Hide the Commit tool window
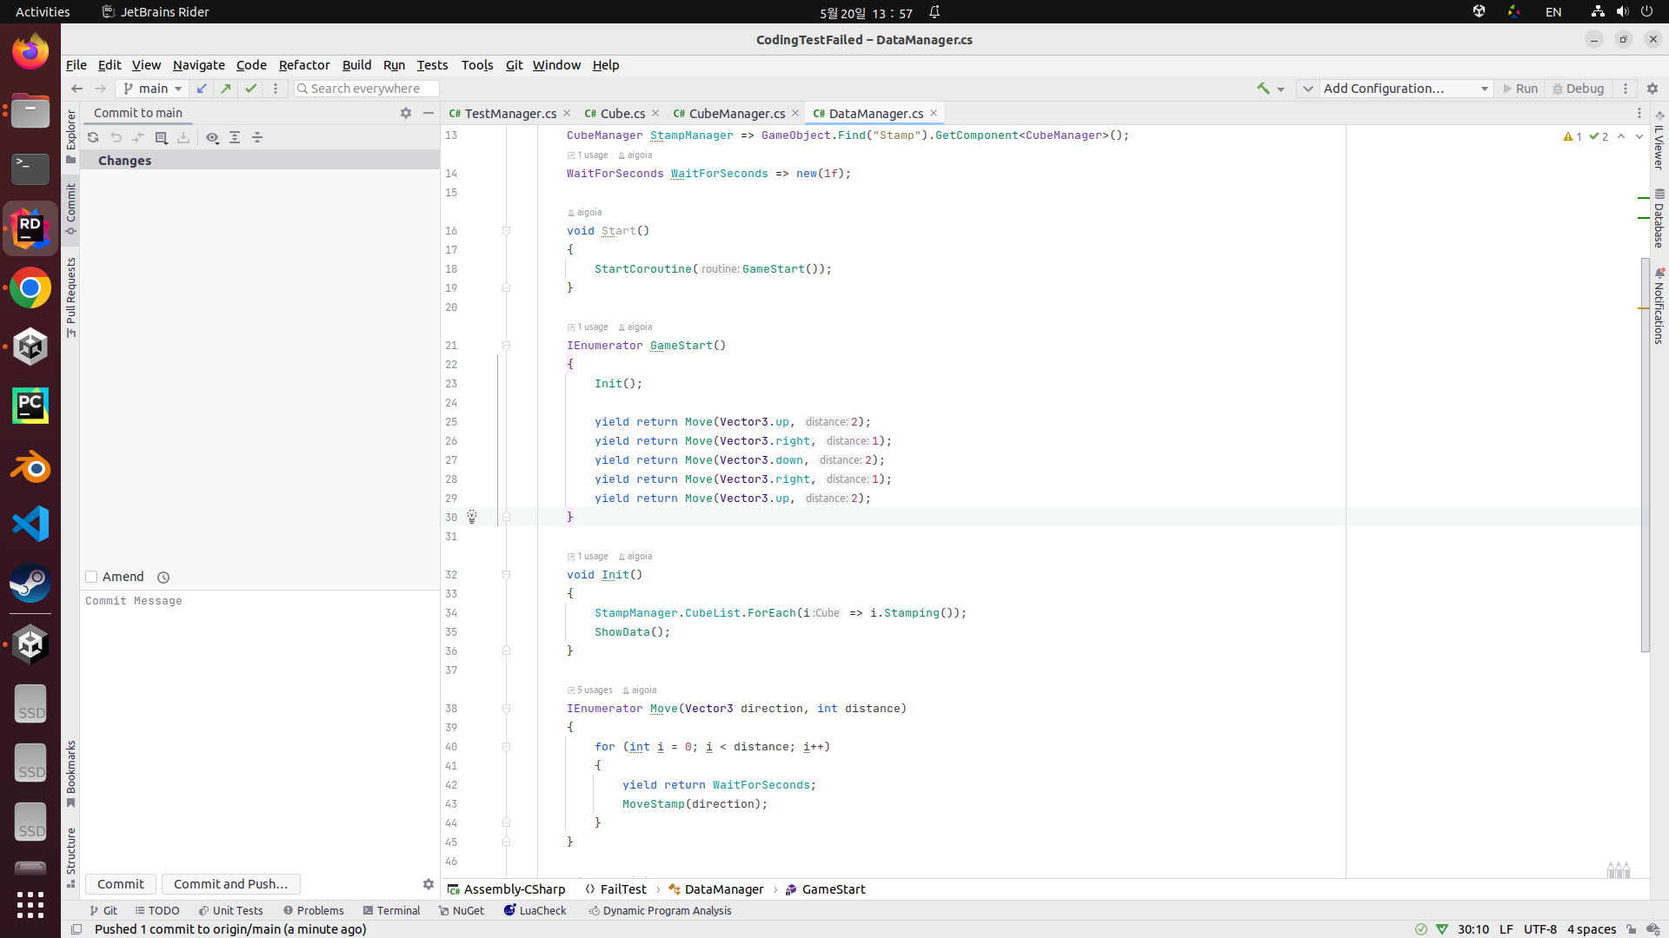This screenshot has height=938, width=1669. tap(429, 113)
